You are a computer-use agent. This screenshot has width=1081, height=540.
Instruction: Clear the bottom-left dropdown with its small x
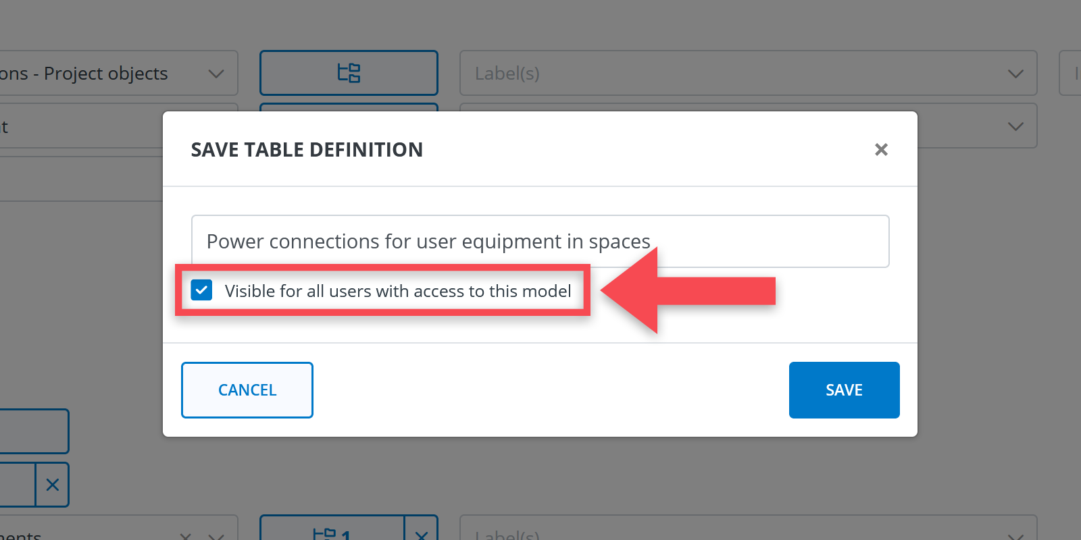(x=185, y=536)
